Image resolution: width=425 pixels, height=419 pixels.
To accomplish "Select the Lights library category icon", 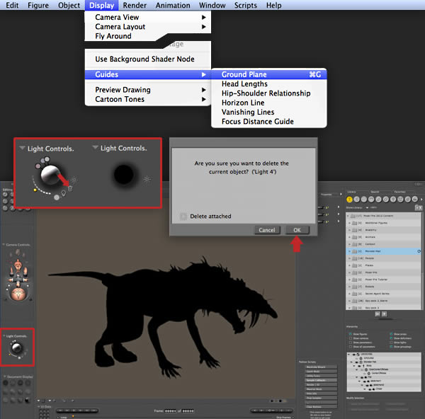I will click(x=393, y=200).
